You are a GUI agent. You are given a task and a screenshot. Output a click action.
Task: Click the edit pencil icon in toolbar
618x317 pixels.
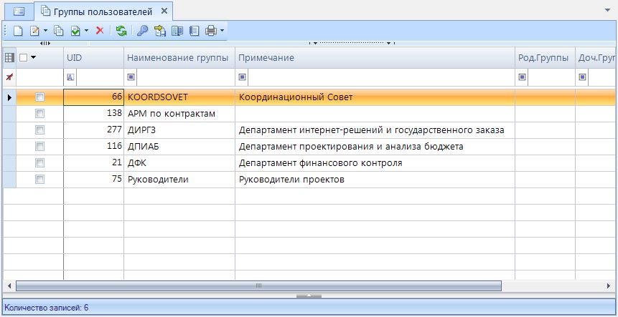tap(34, 31)
